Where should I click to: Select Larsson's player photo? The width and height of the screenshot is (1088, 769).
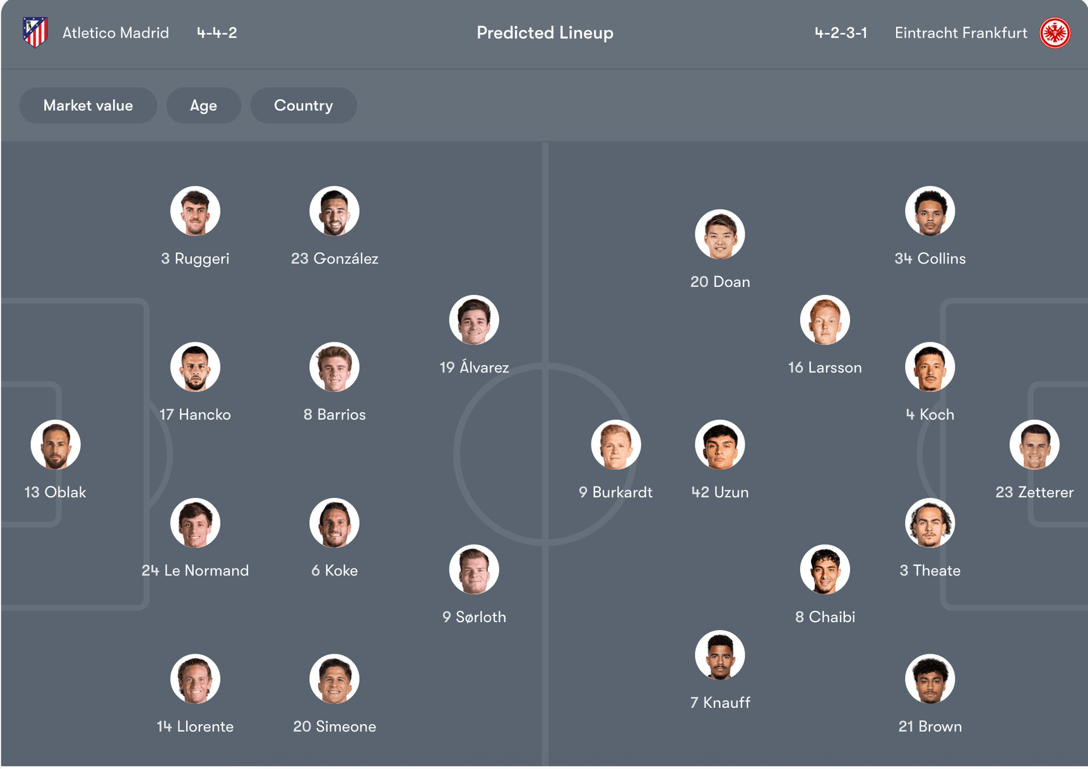[x=825, y=320]
